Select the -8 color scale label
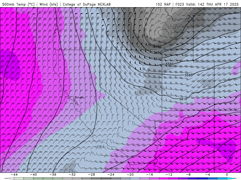The height and width of the screenshot is (180, 241). [188, 175]
